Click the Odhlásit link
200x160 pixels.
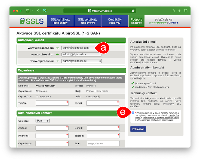point(173,23)
